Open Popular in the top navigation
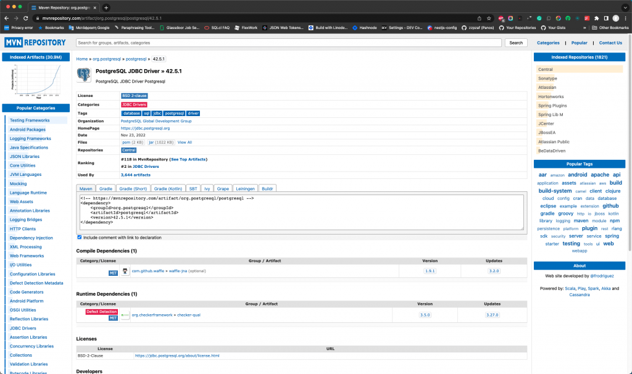The width and height of the screenshot is (632, 374). coord(579,43)
